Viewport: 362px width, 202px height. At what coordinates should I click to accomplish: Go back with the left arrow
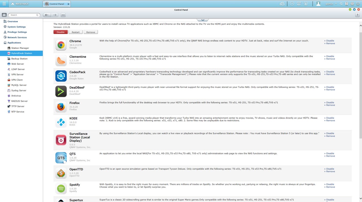coord(47,15)
